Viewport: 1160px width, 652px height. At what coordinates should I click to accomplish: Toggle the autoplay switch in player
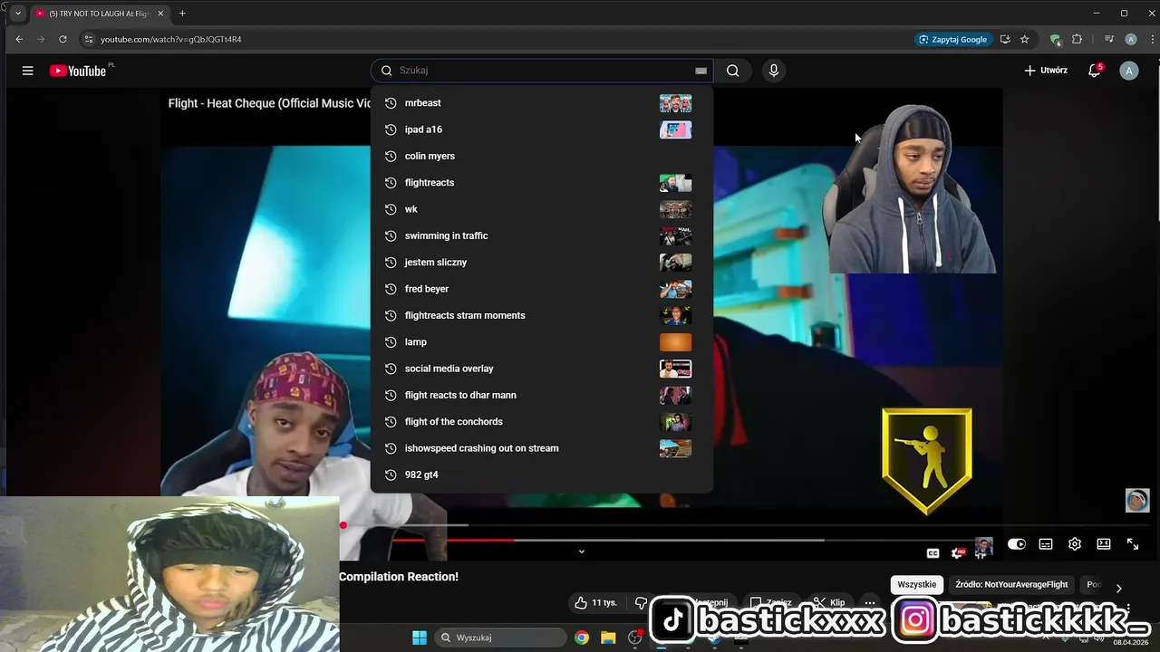tap(1017, 544)
